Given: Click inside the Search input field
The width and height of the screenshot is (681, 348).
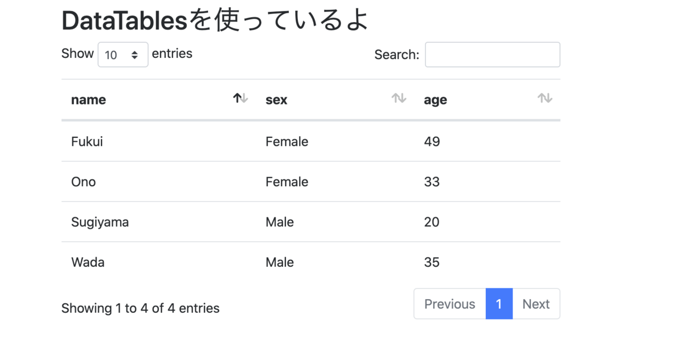Looking at the screenshot, I should [493, 54].
